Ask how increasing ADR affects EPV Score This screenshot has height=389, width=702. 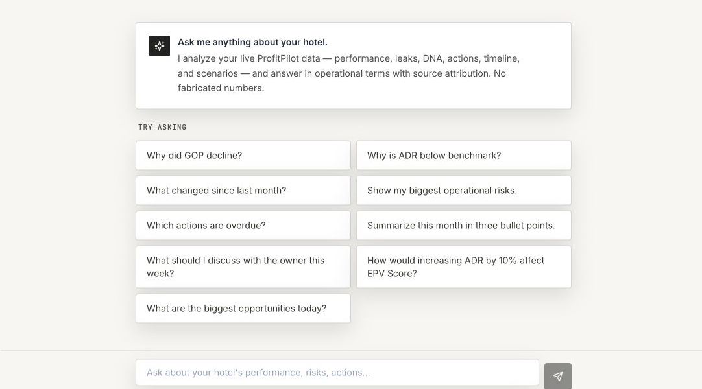pyautogui.click(x=464, y=266)
